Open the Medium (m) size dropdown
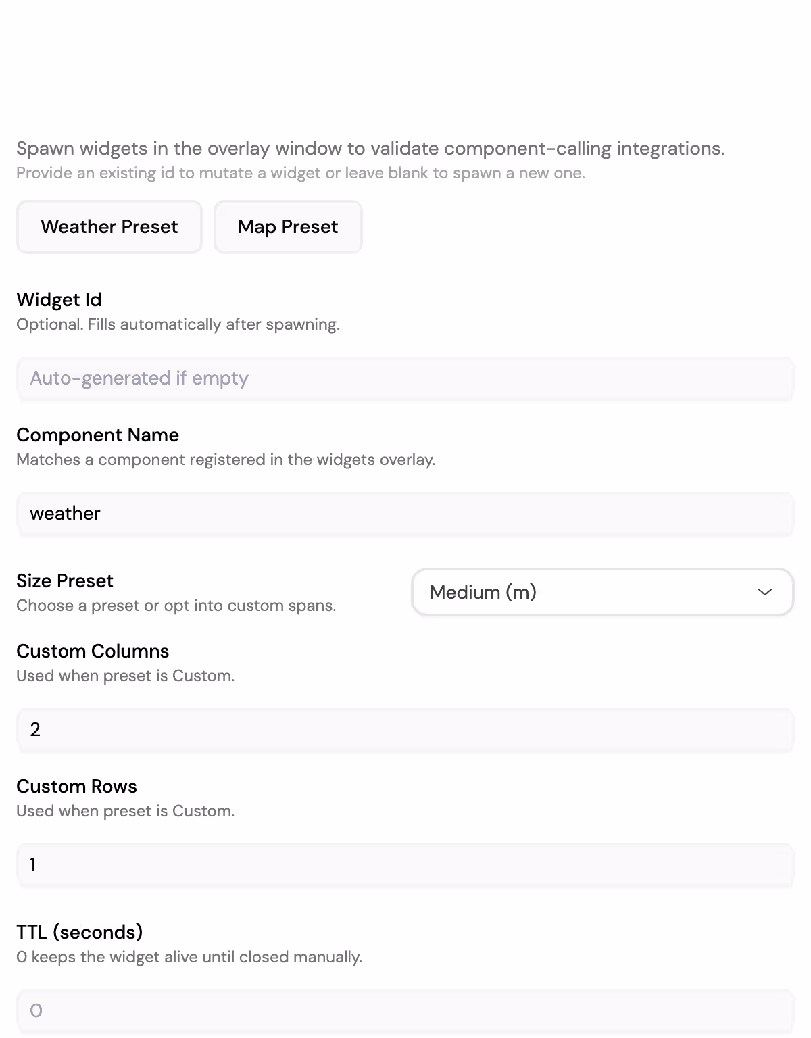811x1038 pixels. click(602, 592)
